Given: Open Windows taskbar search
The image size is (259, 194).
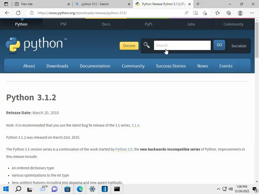Looking at the screenshot, I should 18,189.
